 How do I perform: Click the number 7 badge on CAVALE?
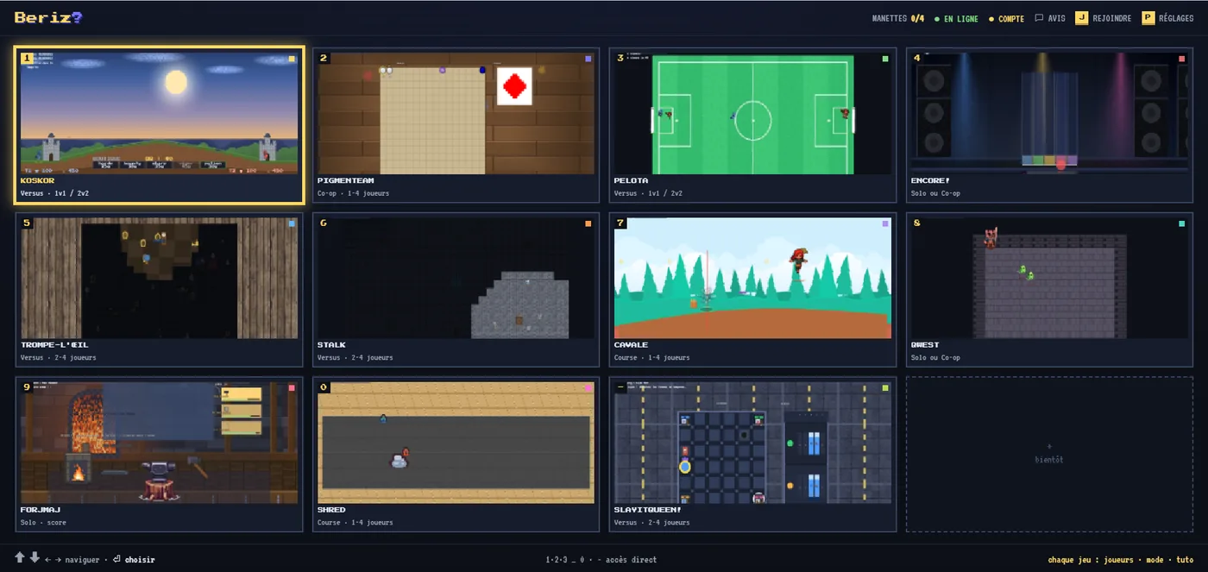click(620, 223)
